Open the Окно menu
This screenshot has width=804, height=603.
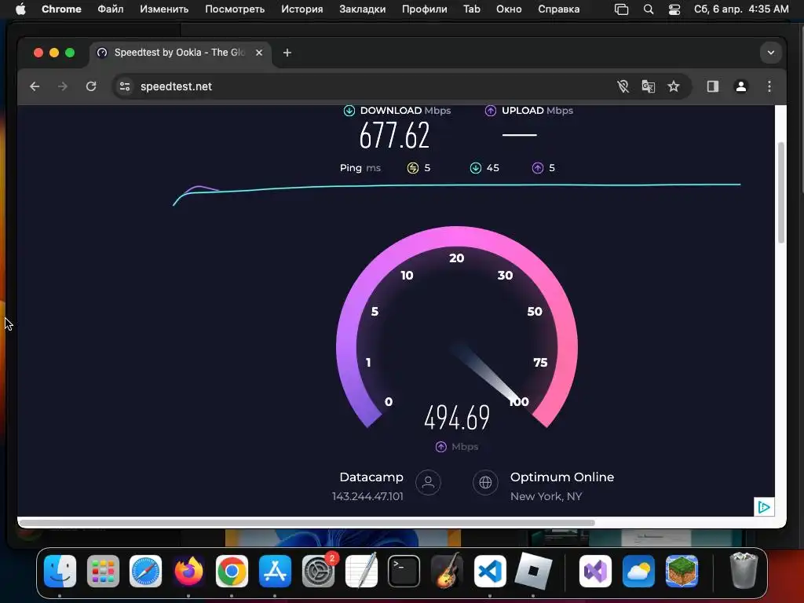click(x=509, y=9)
